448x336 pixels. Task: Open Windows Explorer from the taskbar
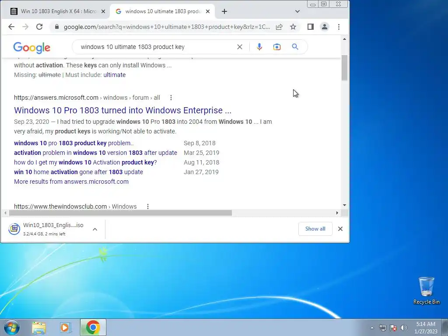[39, 328]
